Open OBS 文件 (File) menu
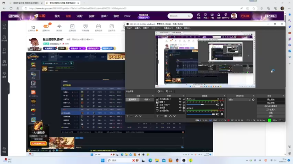The image size is (293, 164). 129,28
